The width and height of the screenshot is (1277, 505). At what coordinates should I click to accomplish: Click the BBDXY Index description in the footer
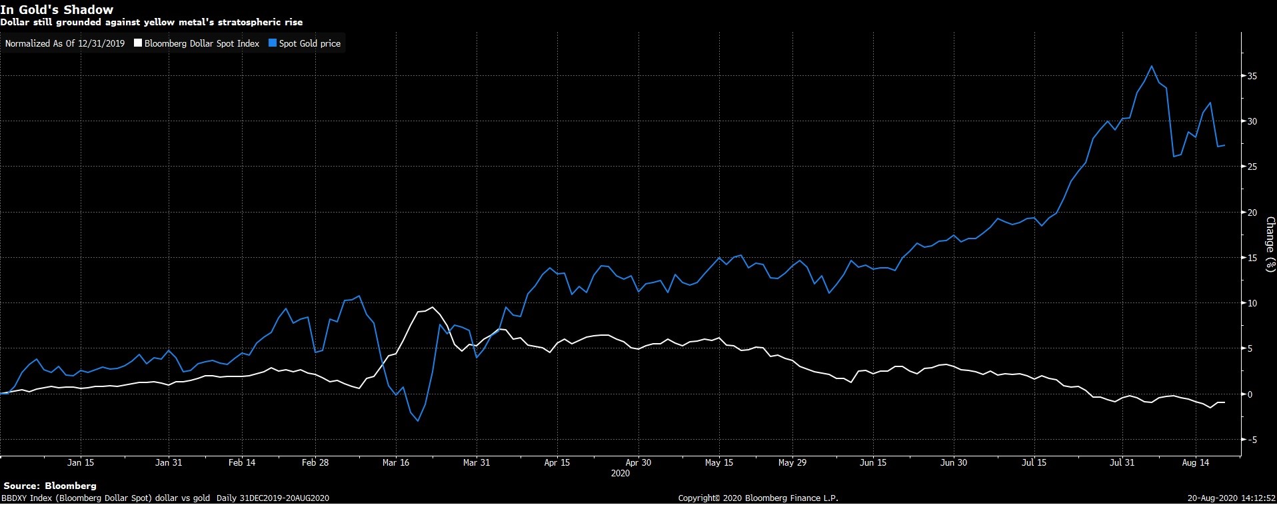(x=165, y=498)
